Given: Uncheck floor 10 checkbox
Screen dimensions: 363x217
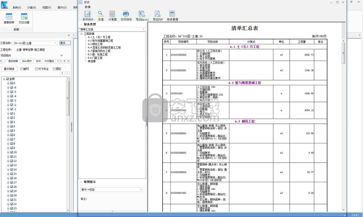Looking at the screenshot, I should click(12, 152).
